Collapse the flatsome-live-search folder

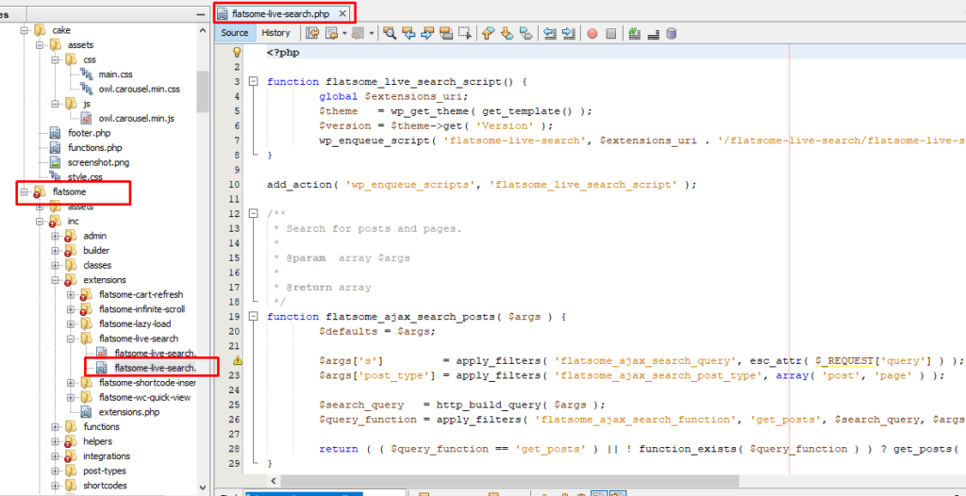(70, 339)
